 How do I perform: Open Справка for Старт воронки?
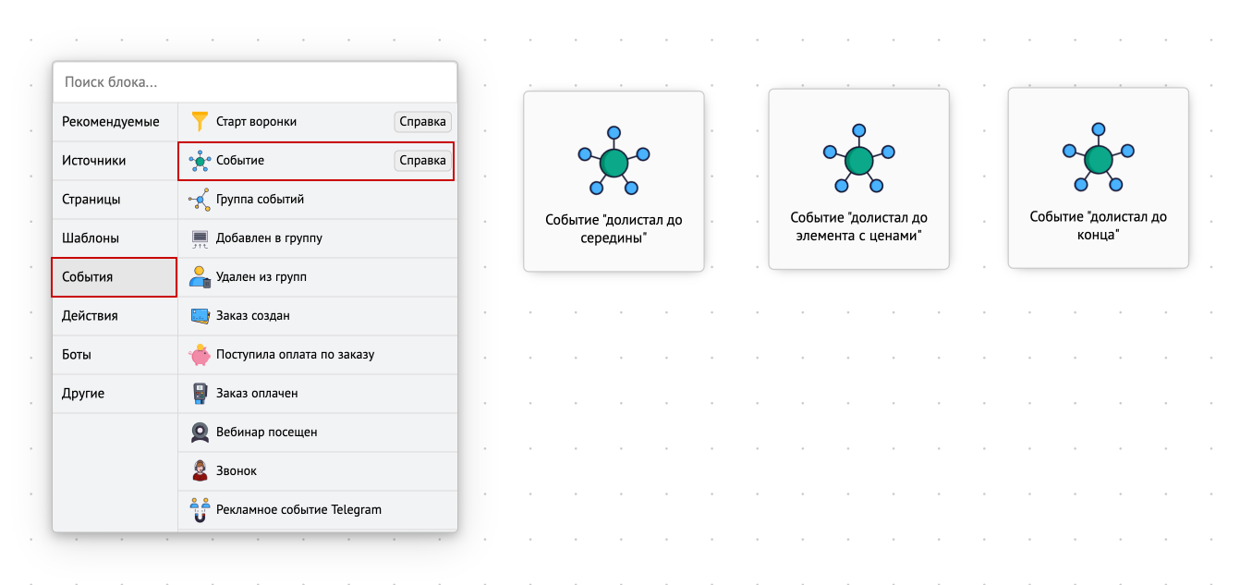click(x=422, y=122)
